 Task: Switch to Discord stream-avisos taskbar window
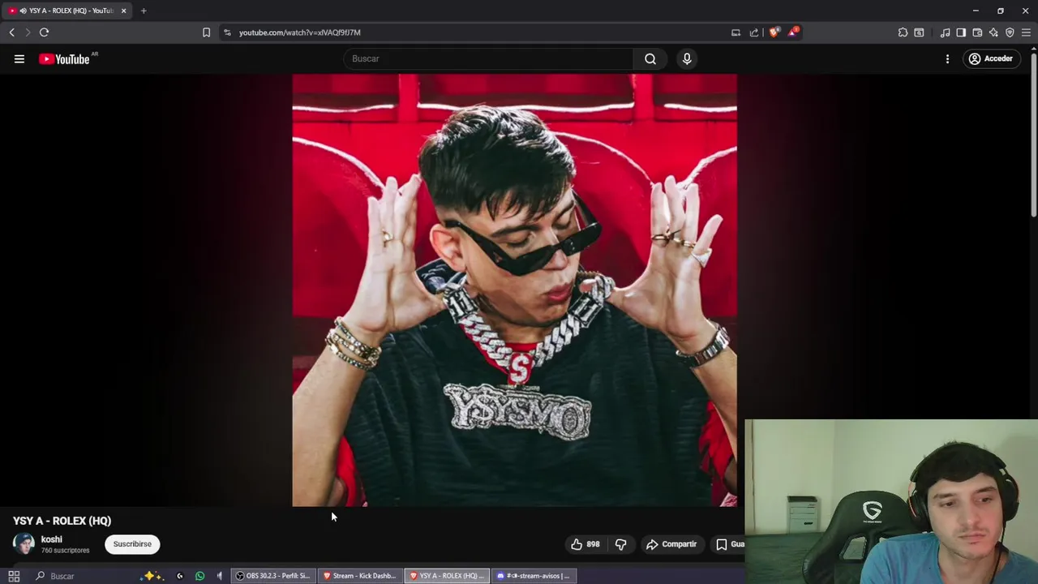[x=533, y=576]
